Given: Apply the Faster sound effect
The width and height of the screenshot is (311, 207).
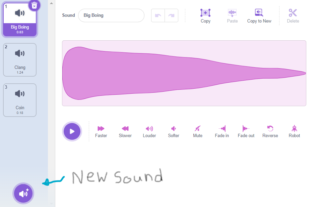Looking at the screenshot, I should pos(101,131).
